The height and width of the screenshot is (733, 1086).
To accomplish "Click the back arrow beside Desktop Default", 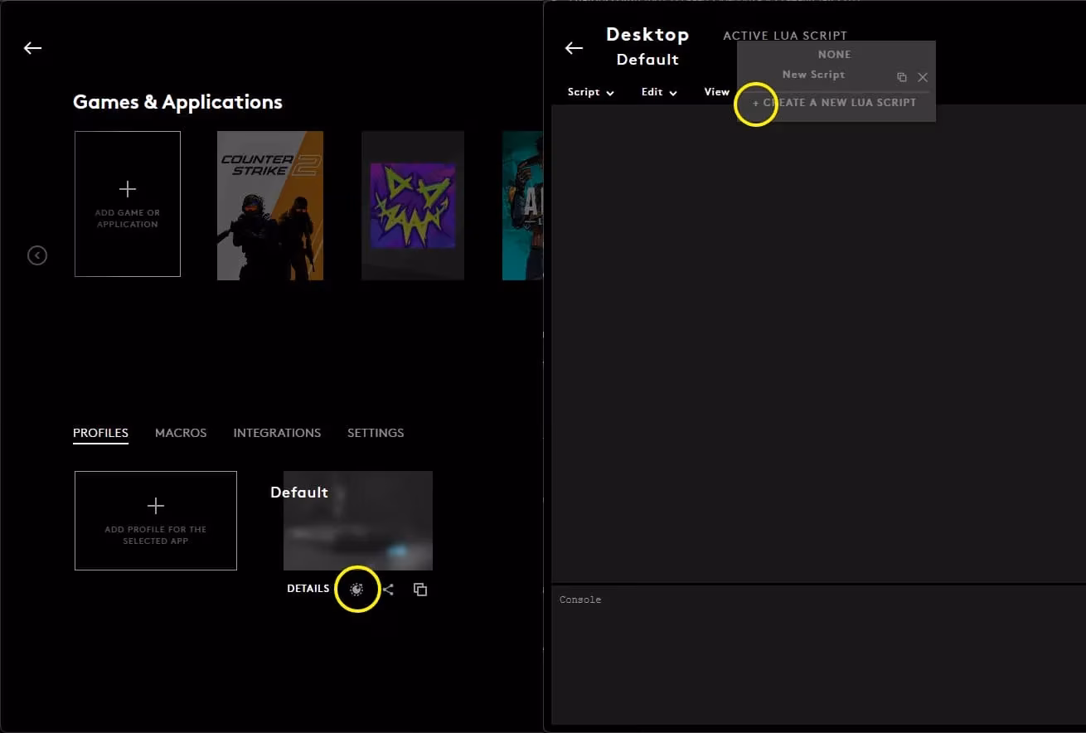I will 574,48.
